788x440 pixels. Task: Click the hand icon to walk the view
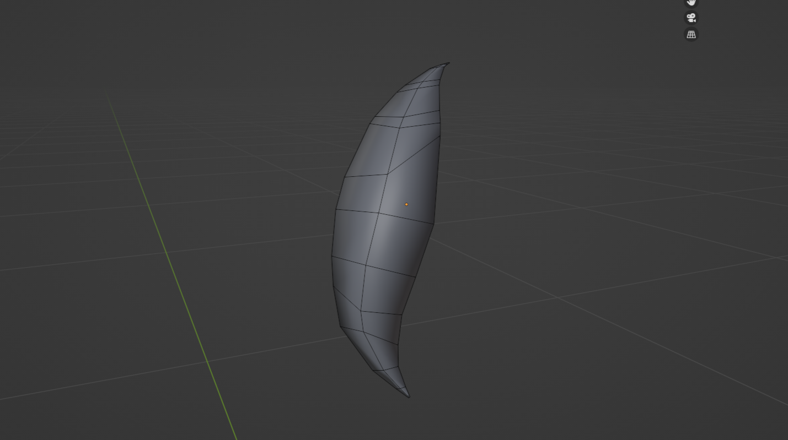pos(690,3)
